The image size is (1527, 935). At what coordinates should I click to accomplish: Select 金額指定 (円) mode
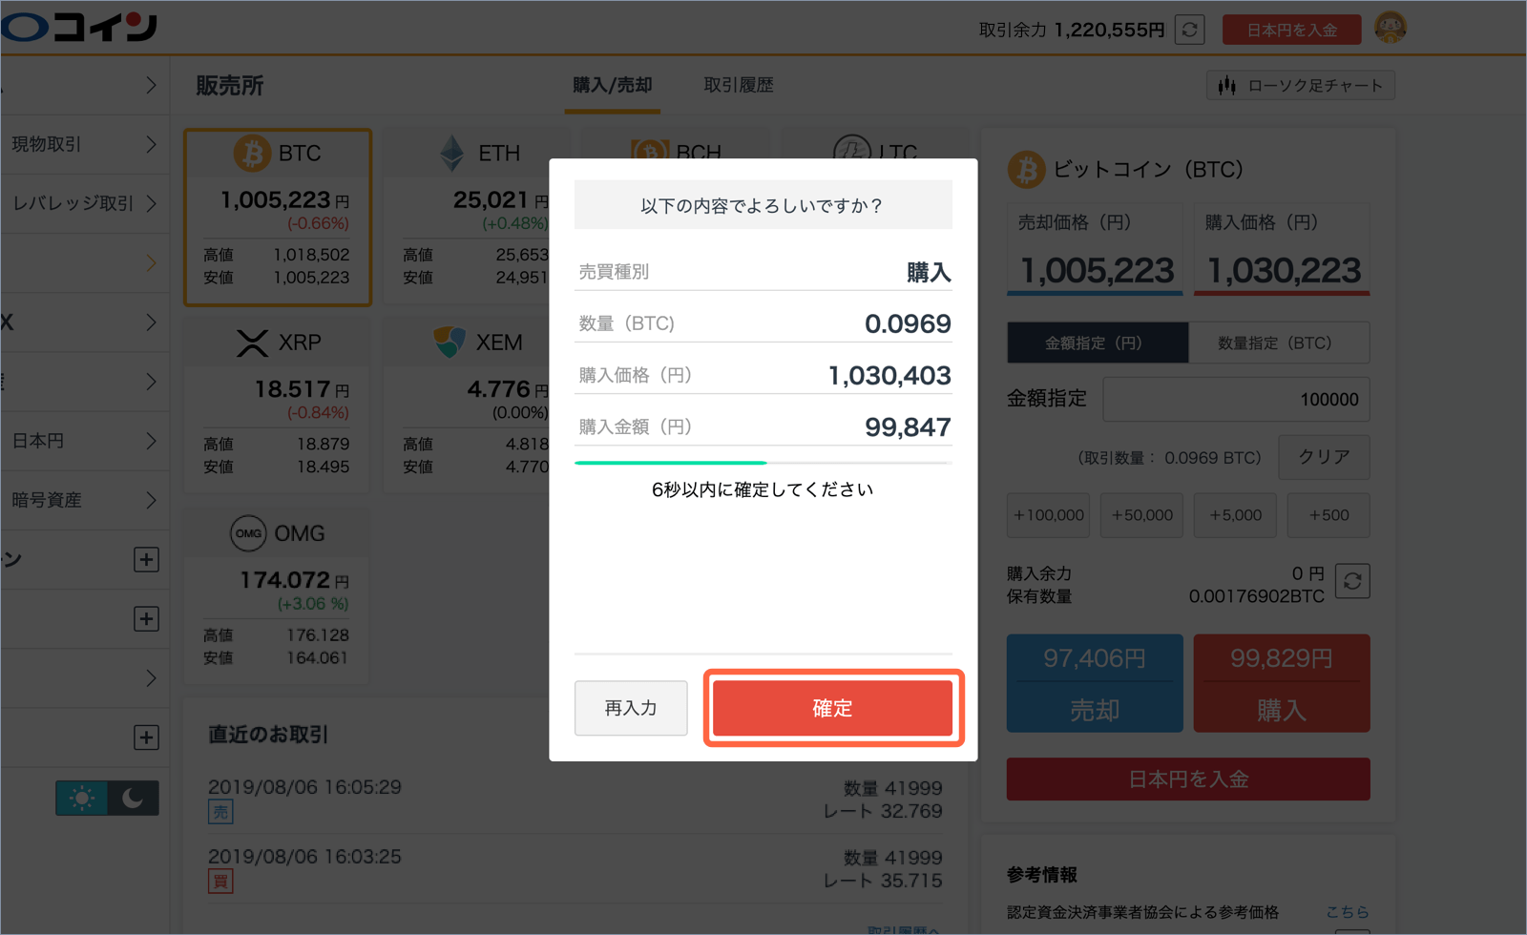[1098, 343]
